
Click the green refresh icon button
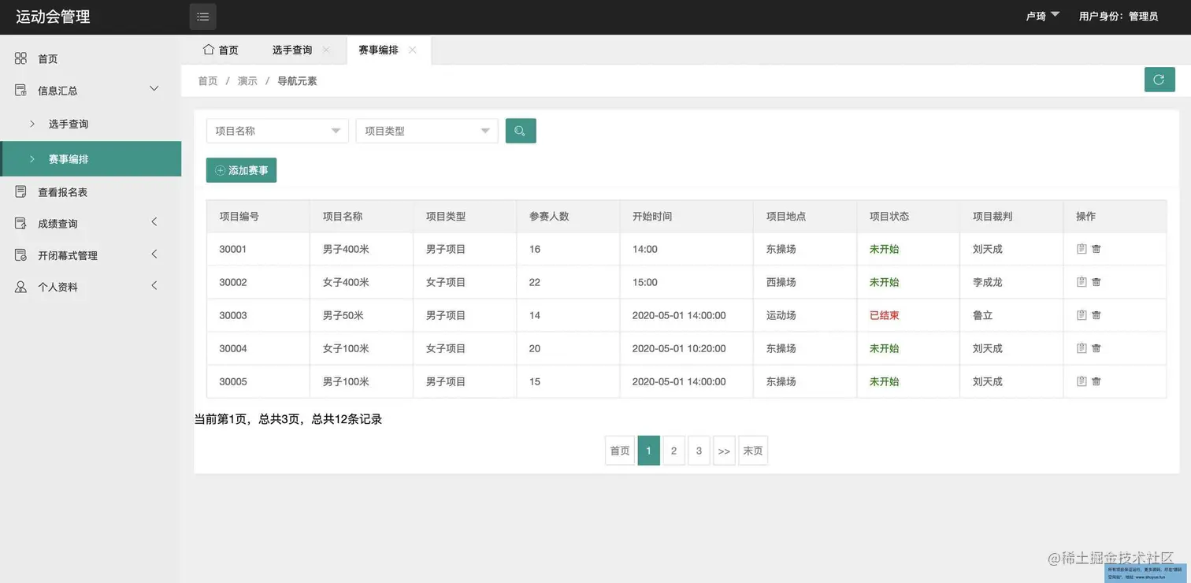(1159, 80)
